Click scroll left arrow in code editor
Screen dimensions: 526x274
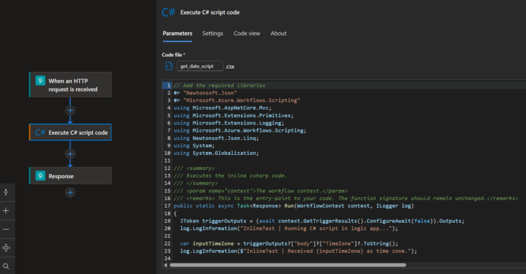click(x=165, y=265)
